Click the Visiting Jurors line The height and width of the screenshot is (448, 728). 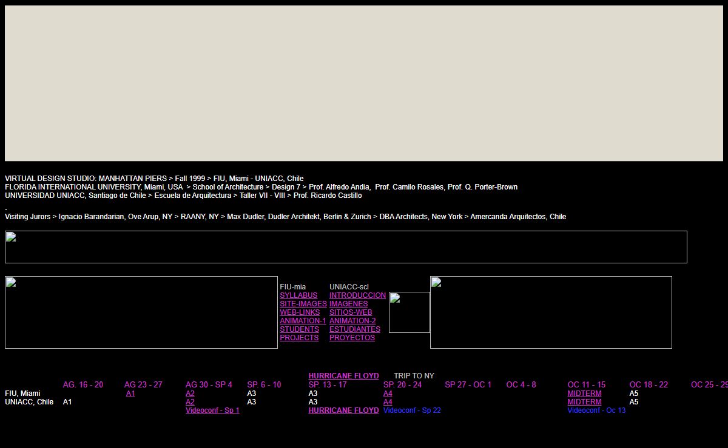[285, 217]
